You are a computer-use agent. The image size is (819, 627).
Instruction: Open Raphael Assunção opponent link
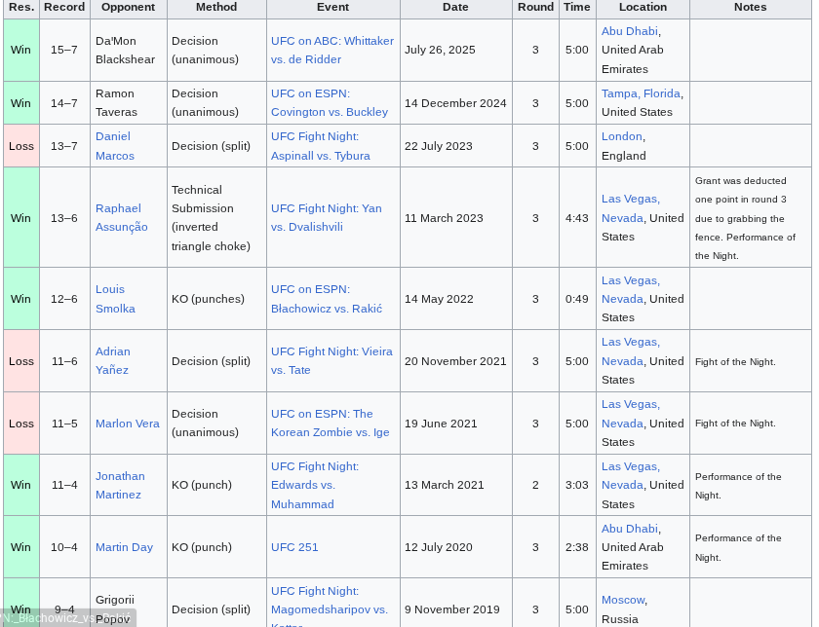tap(121, 217)
